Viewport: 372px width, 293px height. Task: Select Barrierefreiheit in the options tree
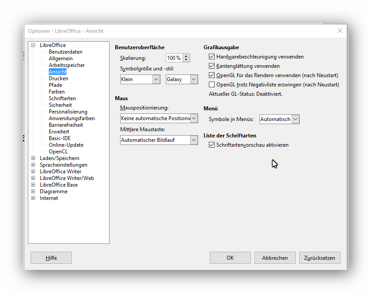(x=66, y=125)
